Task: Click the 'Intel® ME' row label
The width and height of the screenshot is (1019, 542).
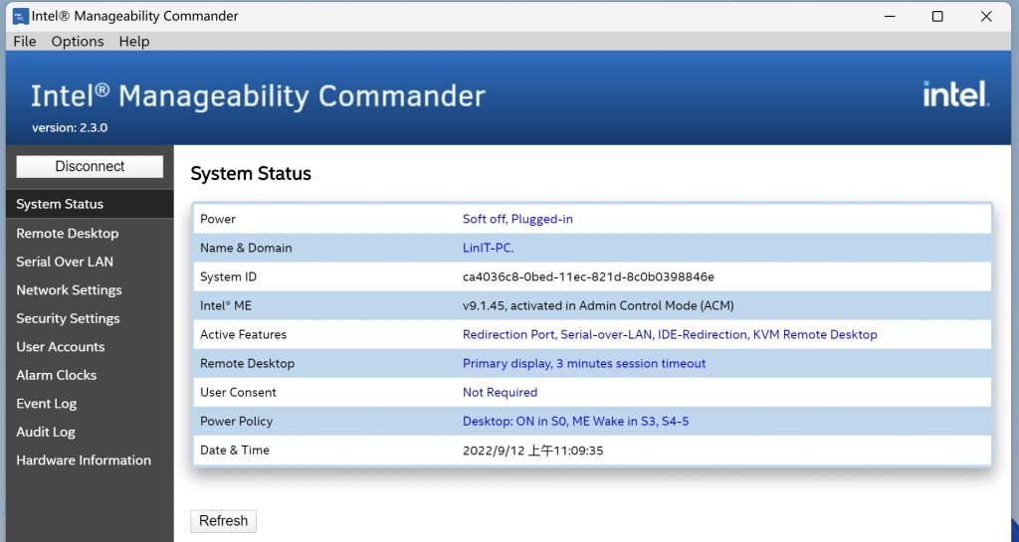Action: click(226, 305)
